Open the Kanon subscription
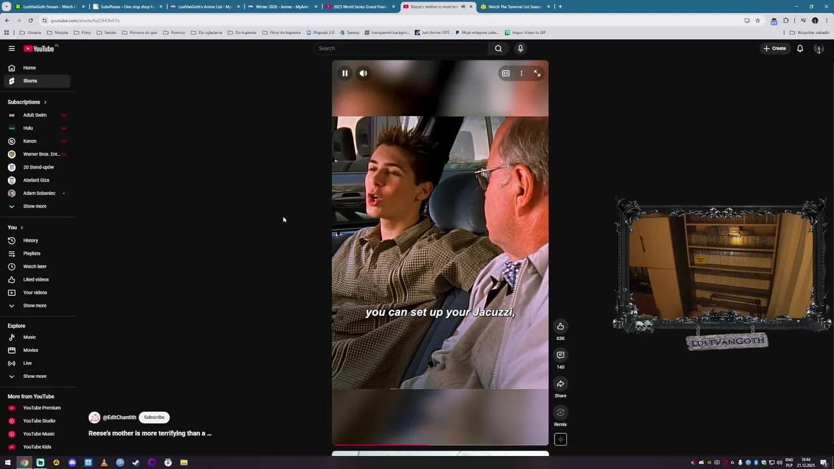Viewport: 834px width, 469px height. point(36,141)
